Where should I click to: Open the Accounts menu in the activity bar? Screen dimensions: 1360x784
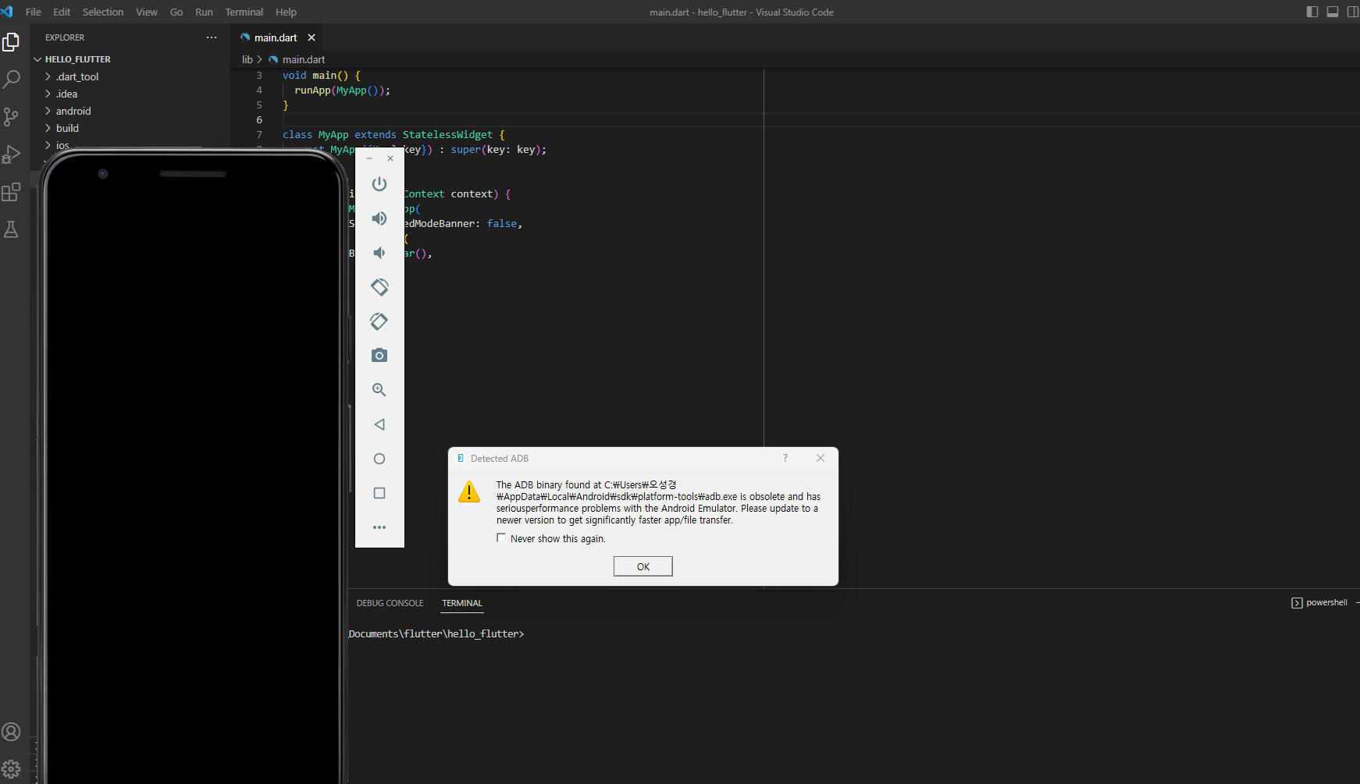(x=11, y=732)
